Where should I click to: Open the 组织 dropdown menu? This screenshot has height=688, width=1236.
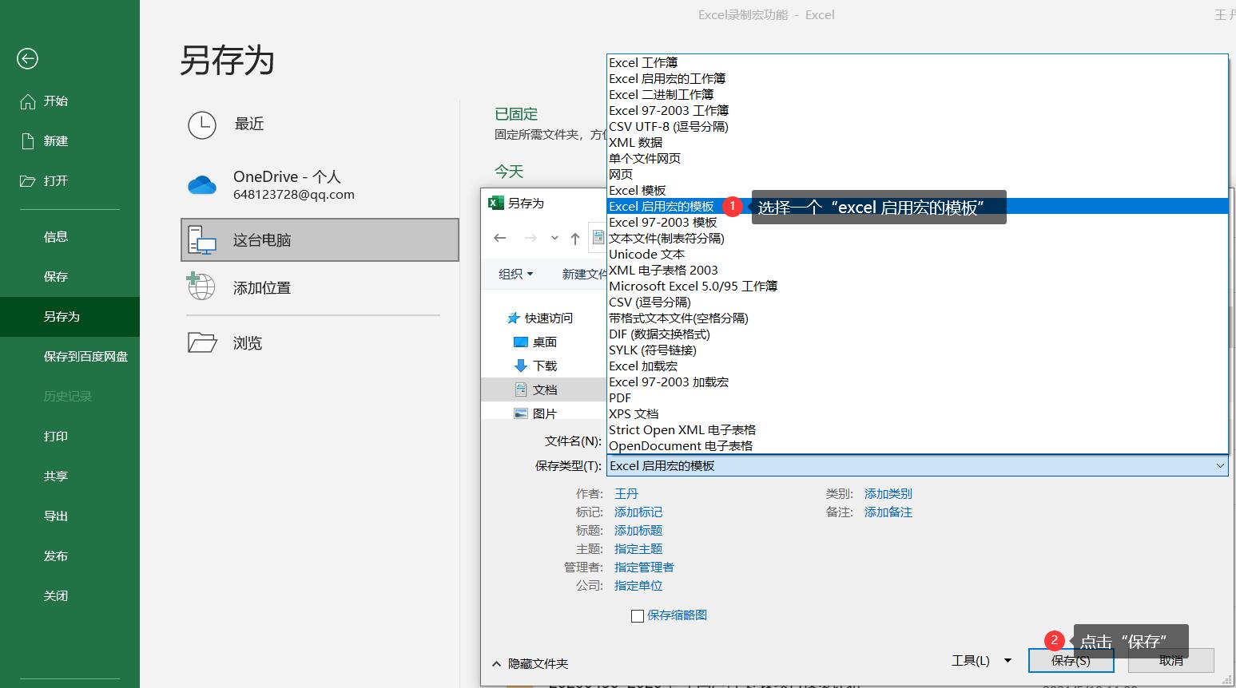[515, 274]
